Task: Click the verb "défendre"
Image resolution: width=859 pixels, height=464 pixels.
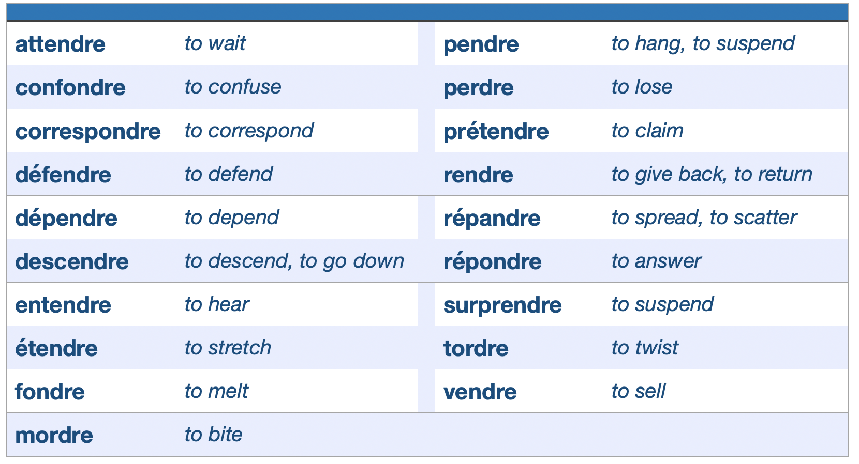Action: coord(63,175)
